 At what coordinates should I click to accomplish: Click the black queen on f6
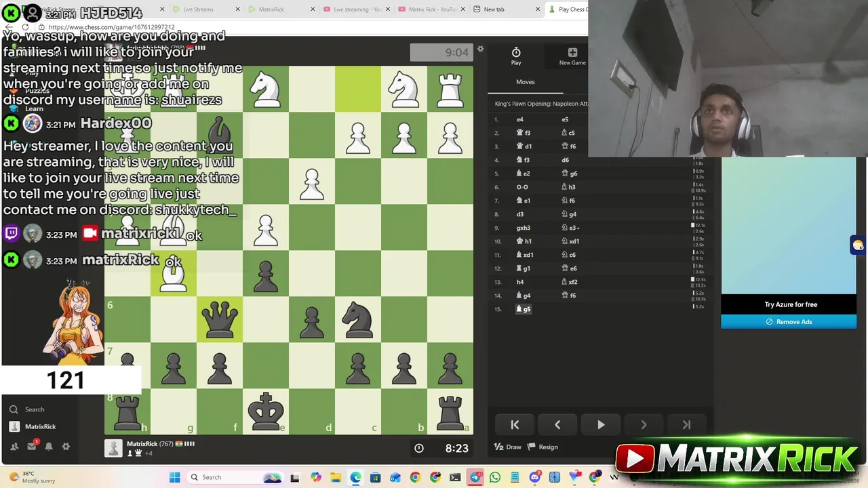220,320
